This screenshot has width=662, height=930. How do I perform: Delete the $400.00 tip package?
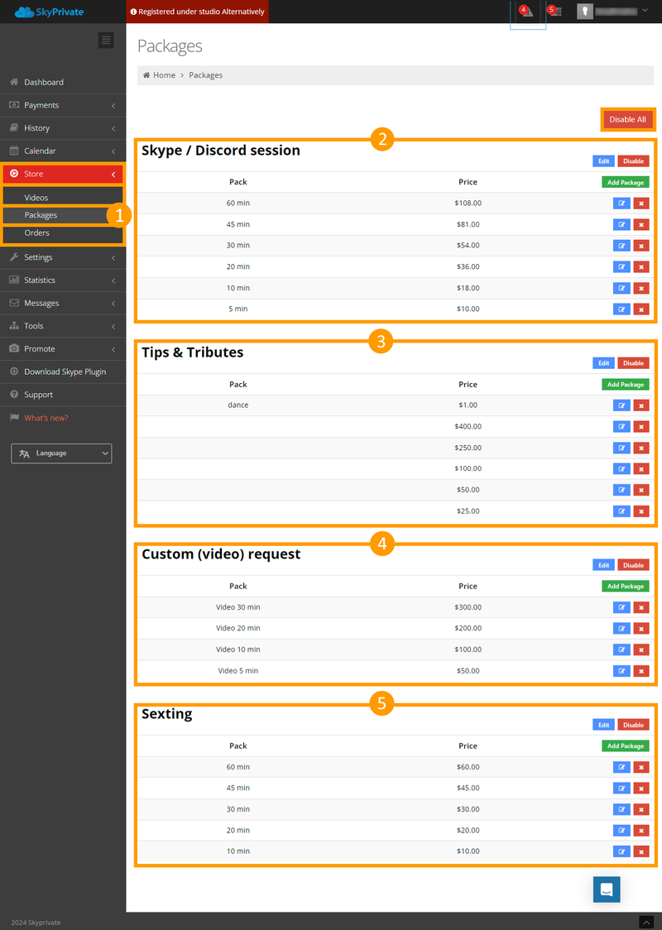tap(641, 427)
